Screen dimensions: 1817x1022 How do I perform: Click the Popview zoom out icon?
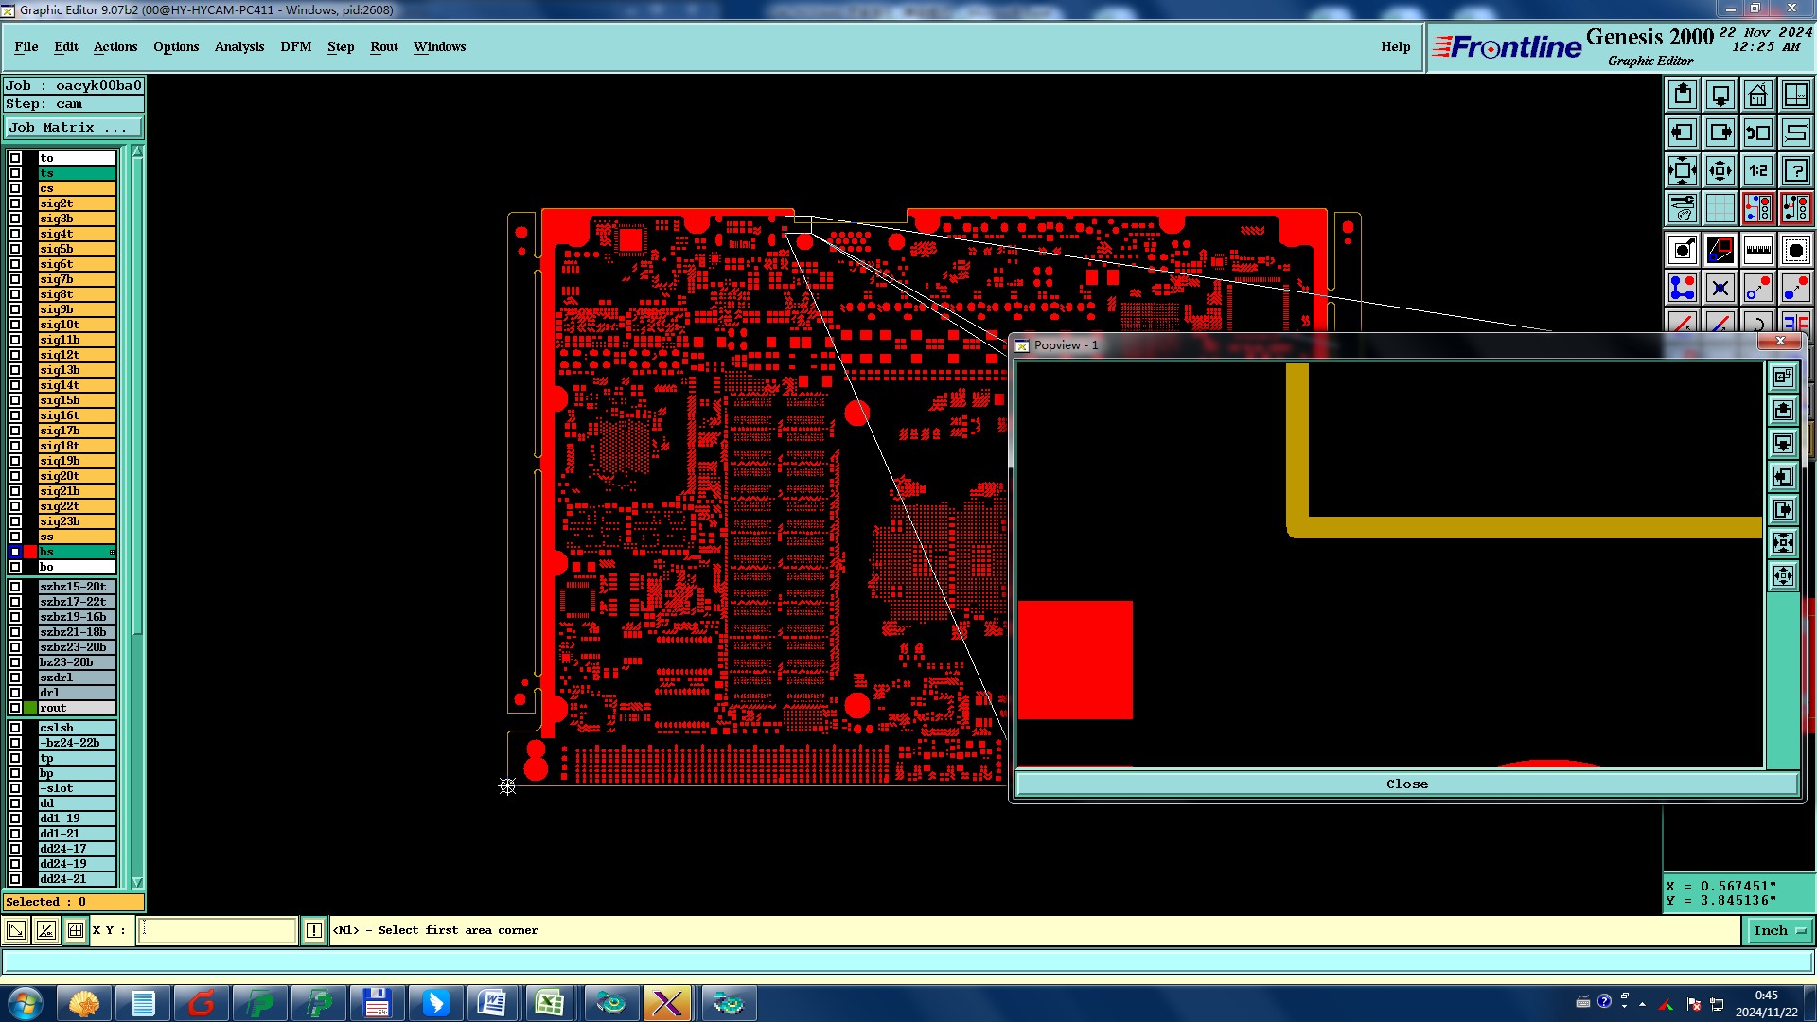click(x=1784, y=576)
